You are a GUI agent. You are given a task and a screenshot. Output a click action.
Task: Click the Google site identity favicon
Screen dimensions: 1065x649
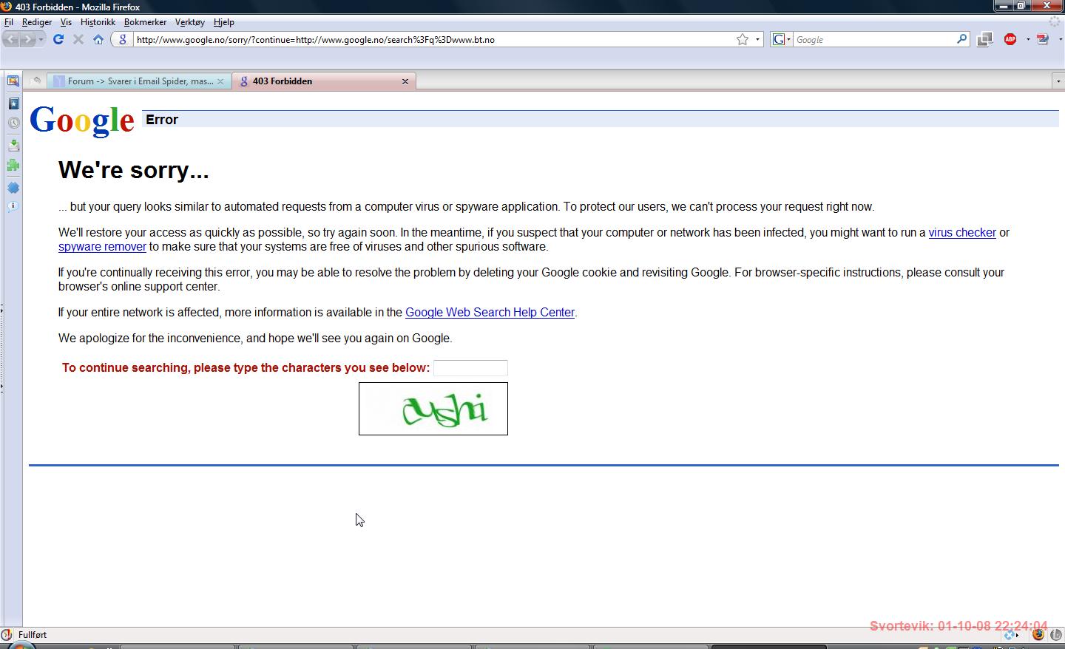click(x=122, y=39)
